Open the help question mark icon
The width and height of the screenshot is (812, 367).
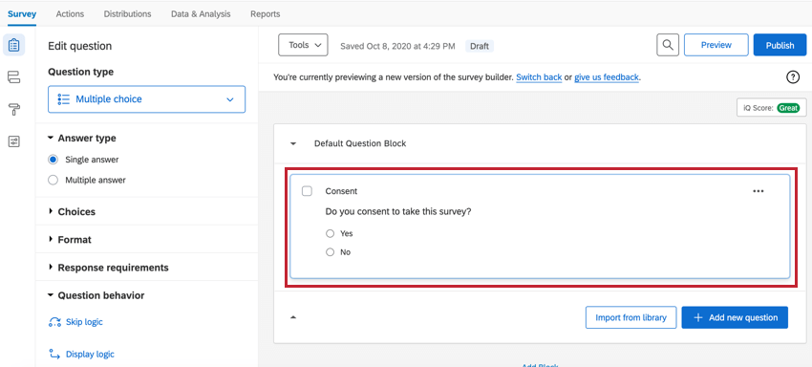point(792,77)
